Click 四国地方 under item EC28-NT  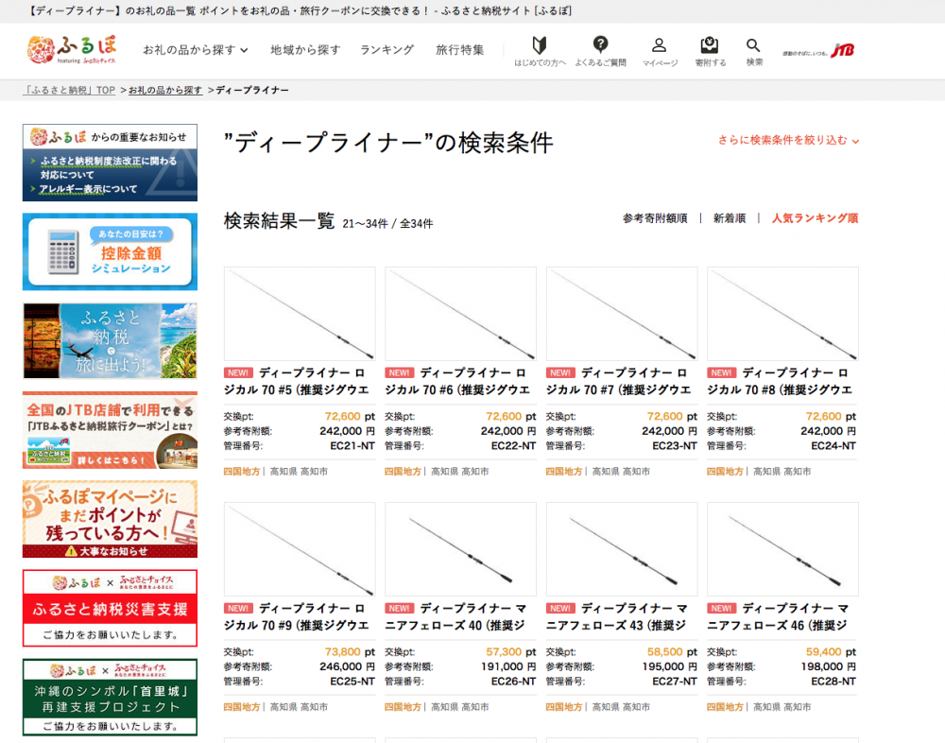tap(725, 707)
